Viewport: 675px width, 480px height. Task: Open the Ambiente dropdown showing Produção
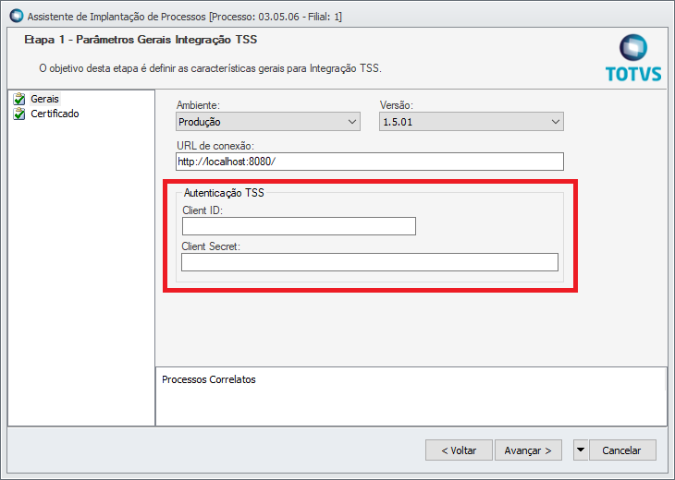[x=267, y=122]
